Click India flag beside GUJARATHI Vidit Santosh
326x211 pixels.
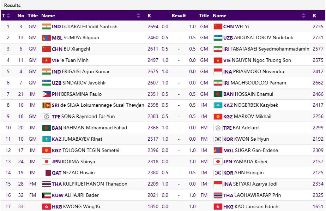[x=46, y=27]
